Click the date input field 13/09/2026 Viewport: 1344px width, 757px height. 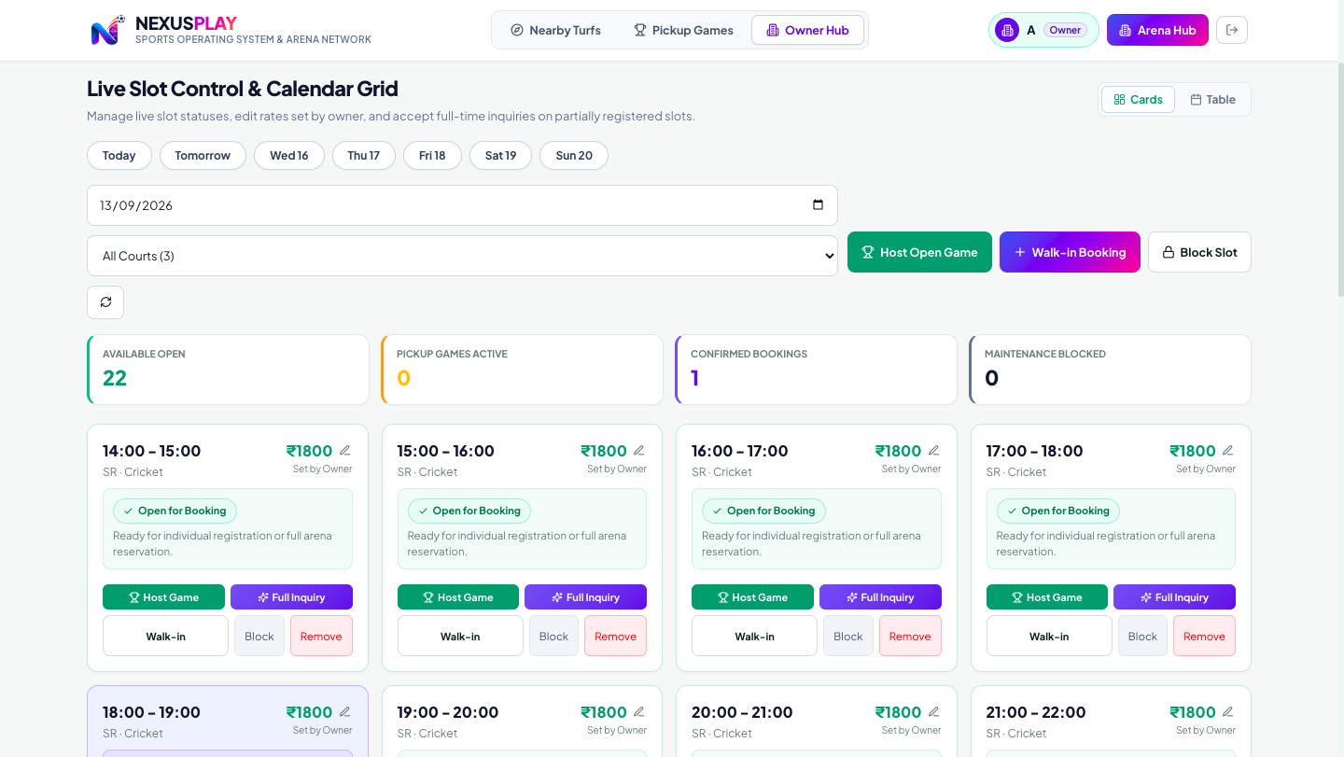[462, 205]
